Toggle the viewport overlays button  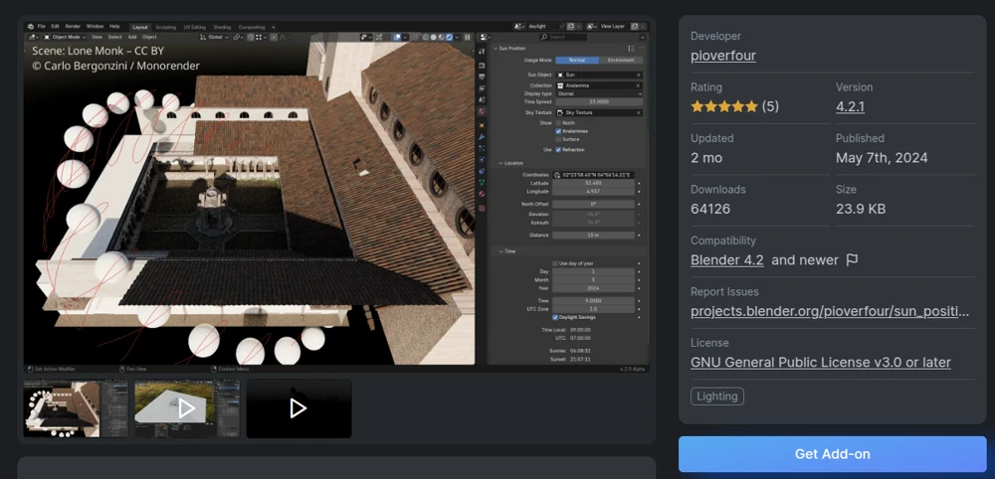click(x=398, y=38)
